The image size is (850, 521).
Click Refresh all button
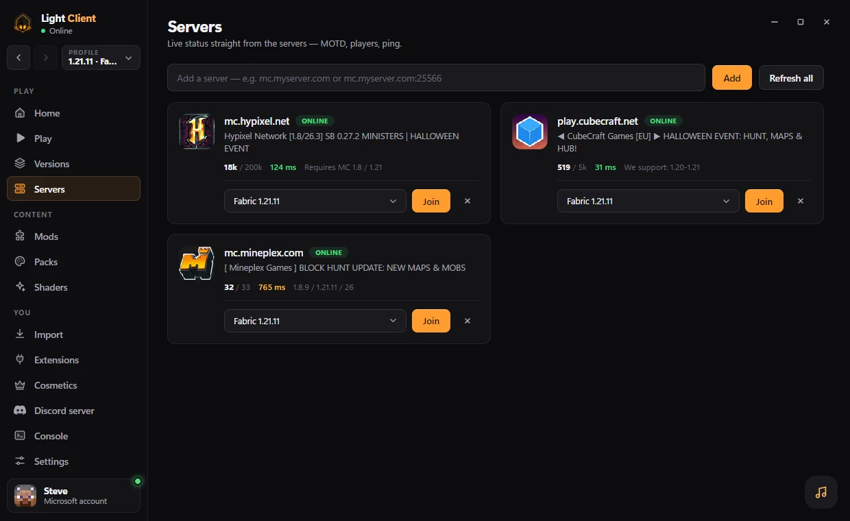click(791, 77)
